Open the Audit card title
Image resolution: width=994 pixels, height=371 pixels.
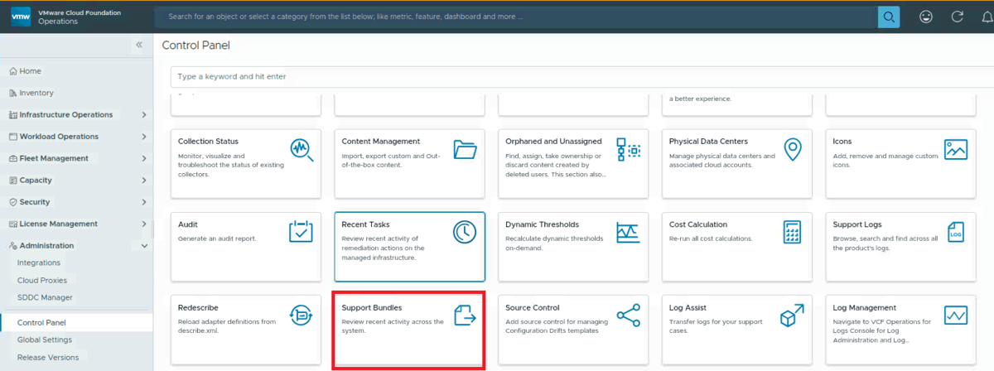[188, 224]
